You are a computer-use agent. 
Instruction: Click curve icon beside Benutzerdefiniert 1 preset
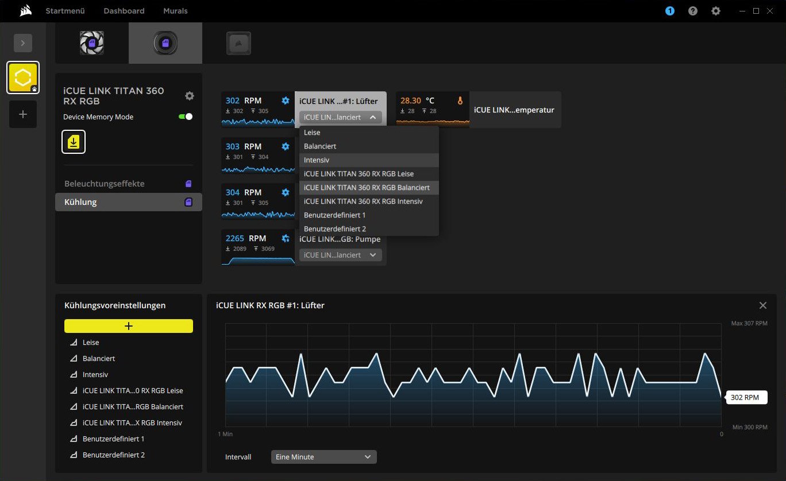(x=73, y=439)
